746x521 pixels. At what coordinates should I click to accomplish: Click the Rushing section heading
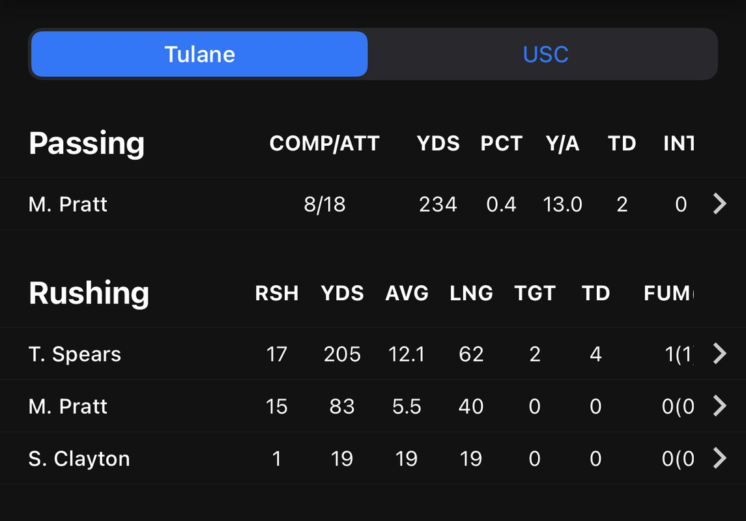pyautogui.click(x=89, y=293)
